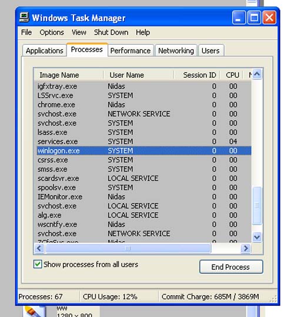Screen dimensions: 294x317
Task: Click the horizontal scrollbar left arrow
Action: point(39,248)
